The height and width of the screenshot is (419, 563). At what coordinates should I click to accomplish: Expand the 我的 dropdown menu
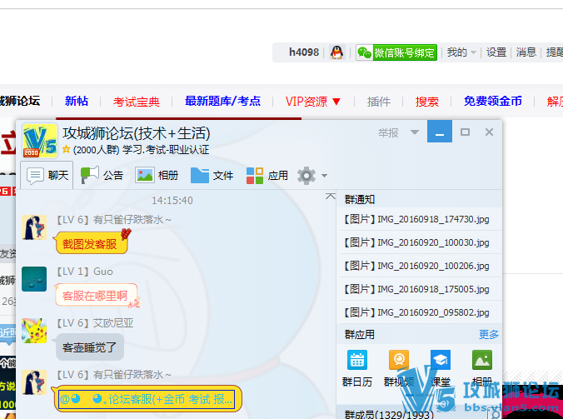pos(461,52)
